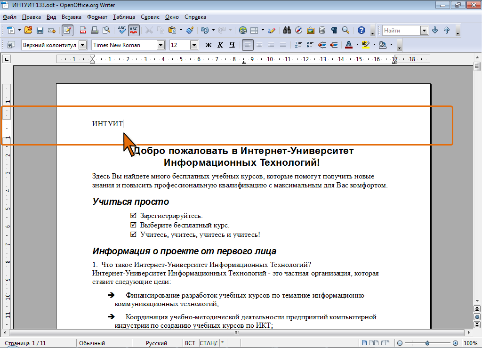Cut selection with the scissors icon

pyautogui.click(x=149, y=30)
